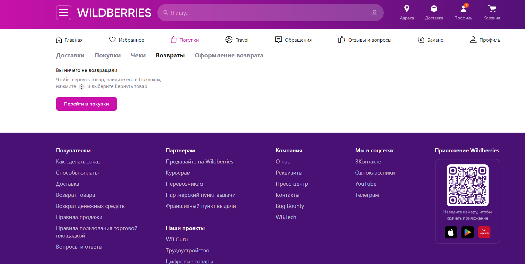Screen dimensions: 525x264
Task: Open 'Телеграм' social link
Action: [x=367, y=195]
